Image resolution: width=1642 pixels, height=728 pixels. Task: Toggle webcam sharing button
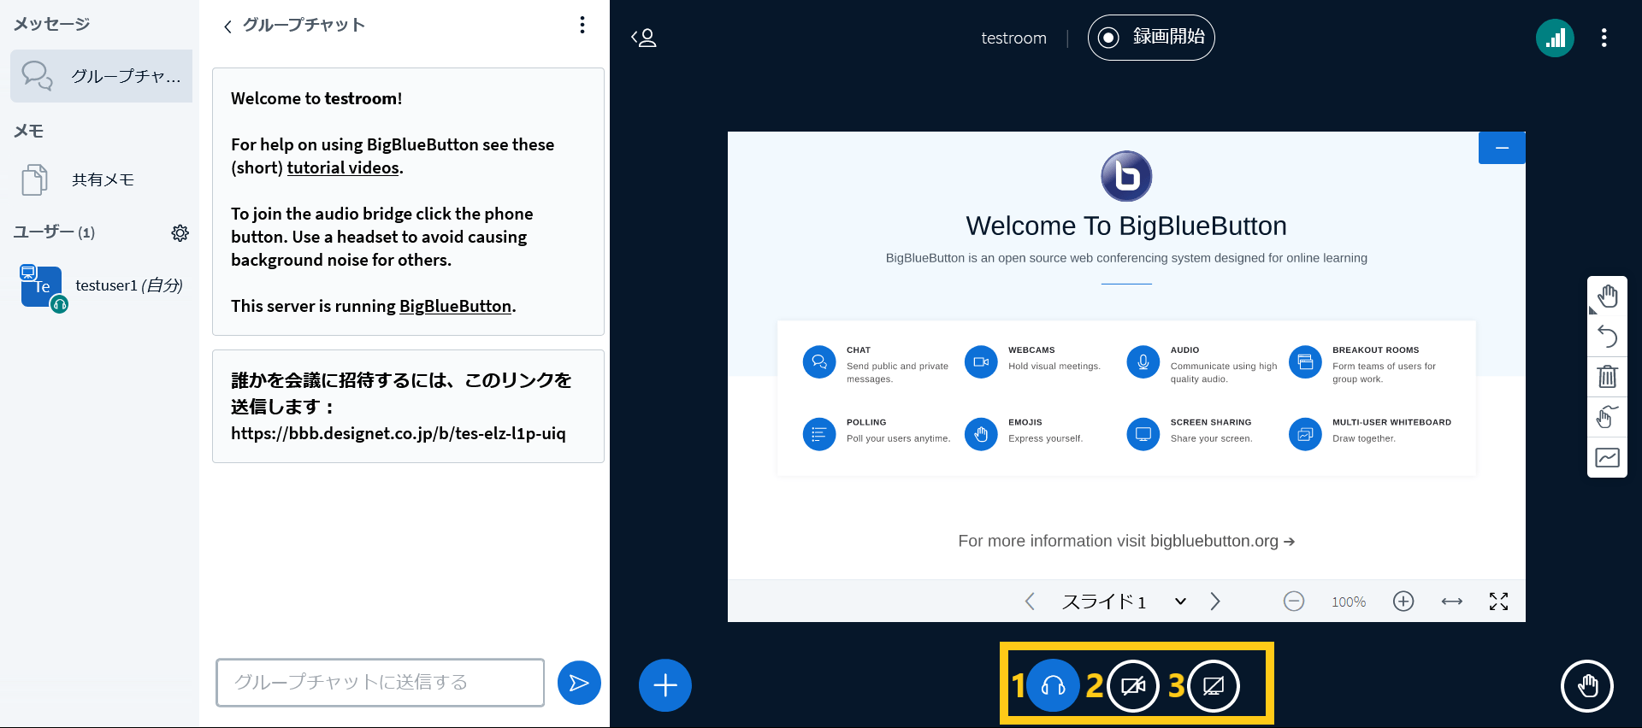coord(1133,685)
